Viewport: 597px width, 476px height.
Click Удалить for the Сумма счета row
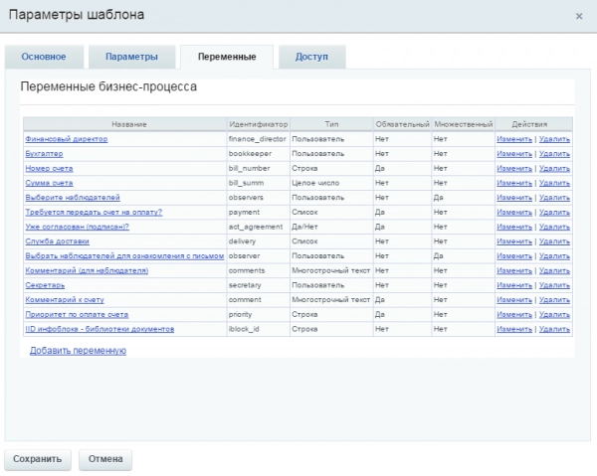pyautogui.click(x=554, y=183)
